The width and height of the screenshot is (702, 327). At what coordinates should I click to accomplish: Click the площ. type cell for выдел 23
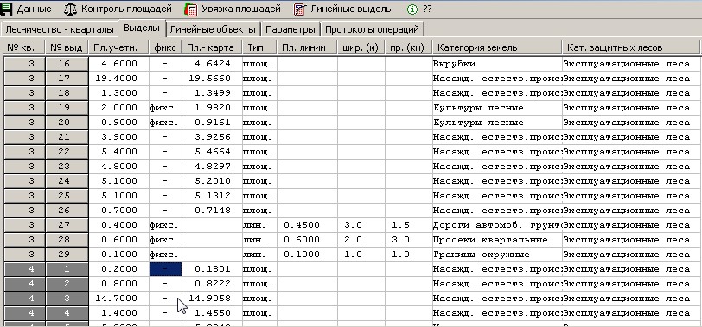pyautogui.click(x=259, y=167)
